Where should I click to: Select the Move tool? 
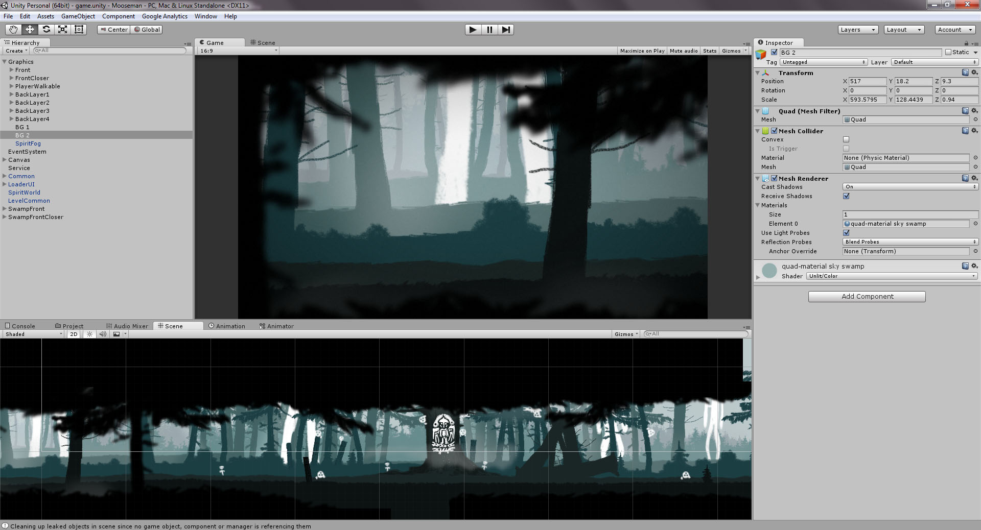[x=30, y=30]
